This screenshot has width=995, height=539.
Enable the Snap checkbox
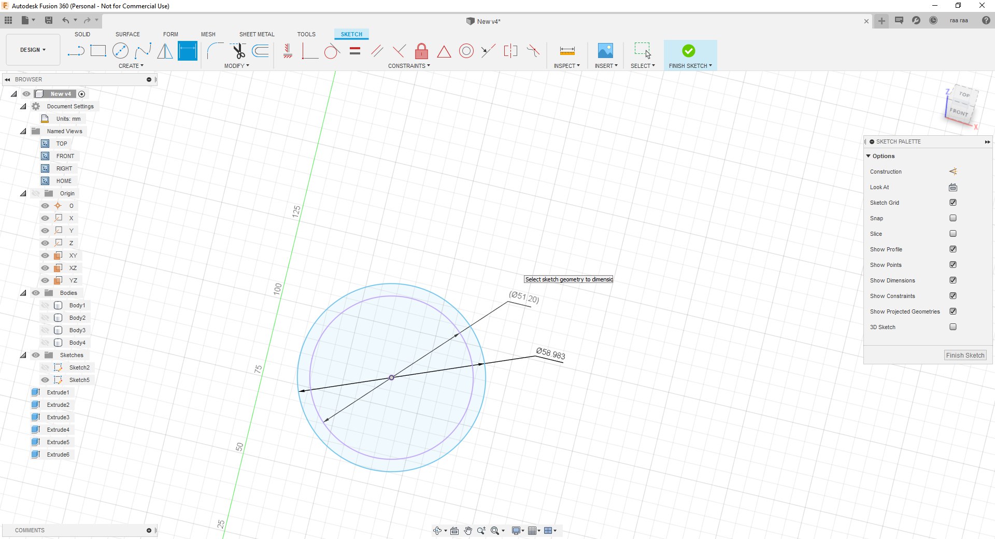[953, 218]
